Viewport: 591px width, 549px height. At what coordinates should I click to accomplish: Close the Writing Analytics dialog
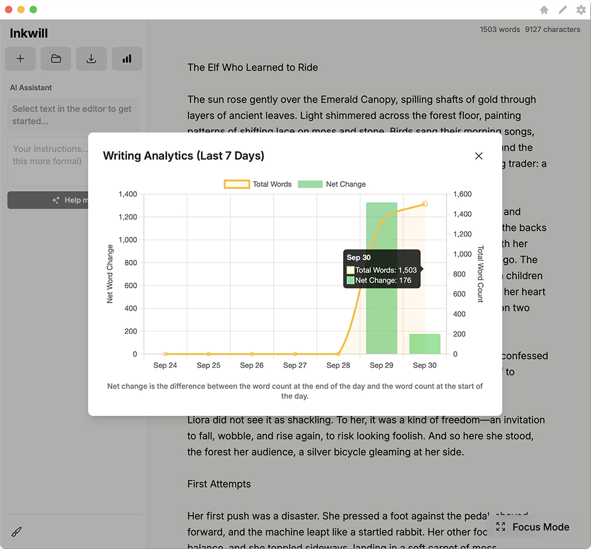click(x=479, y=156)
